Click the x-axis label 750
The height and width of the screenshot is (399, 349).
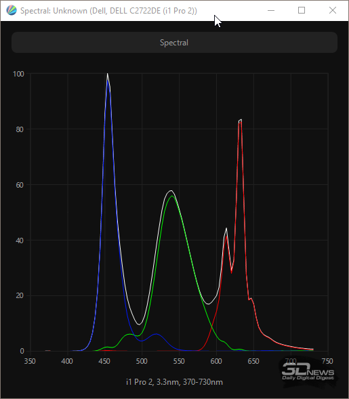pos(327,361)
